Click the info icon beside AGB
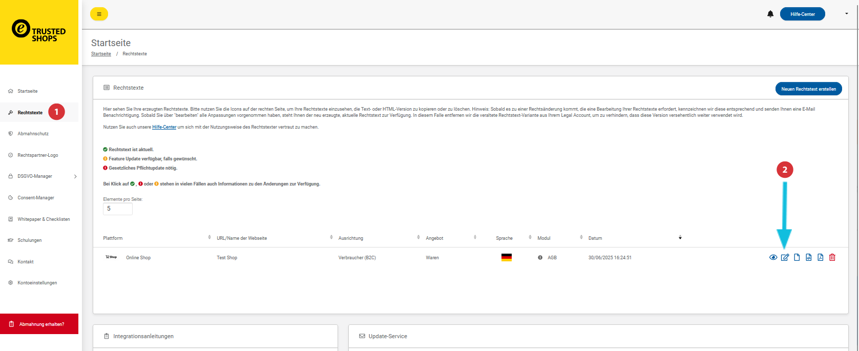 click(540, 258)
